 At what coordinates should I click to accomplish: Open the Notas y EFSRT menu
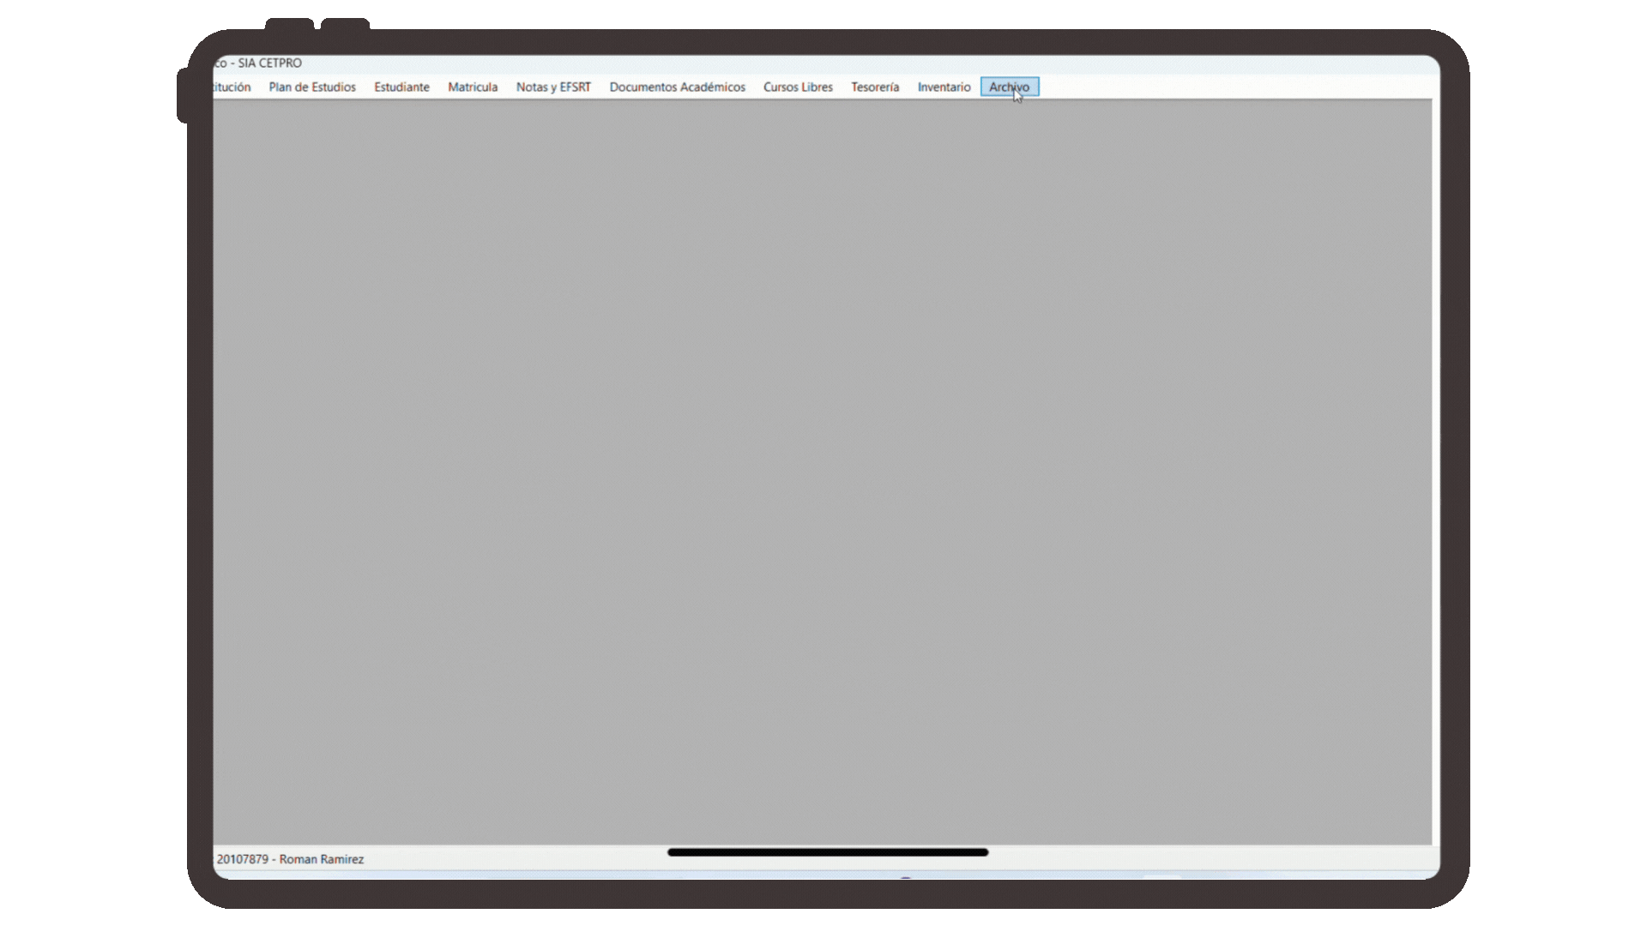pyautogui.click(x=553, y=87)
